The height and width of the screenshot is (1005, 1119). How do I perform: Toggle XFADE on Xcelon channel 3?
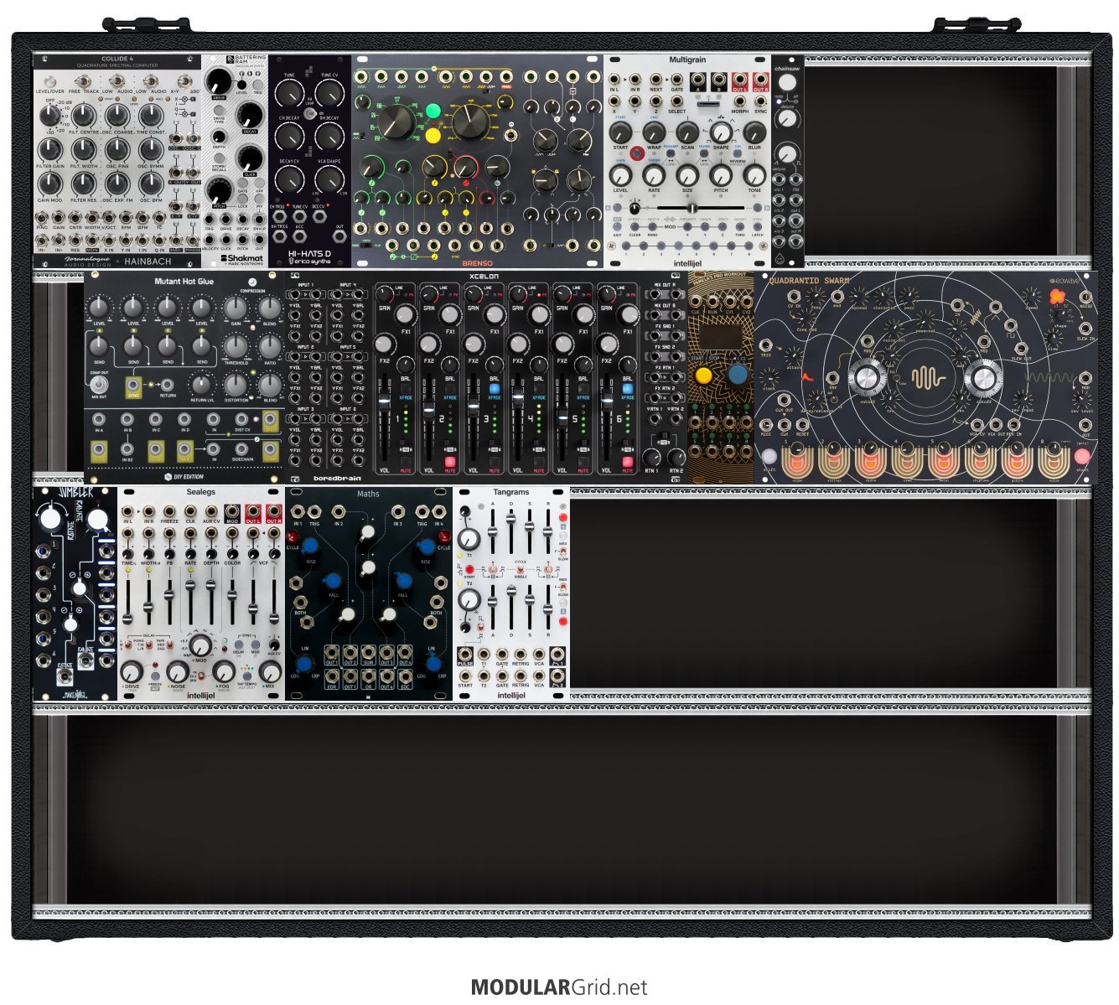494,389
